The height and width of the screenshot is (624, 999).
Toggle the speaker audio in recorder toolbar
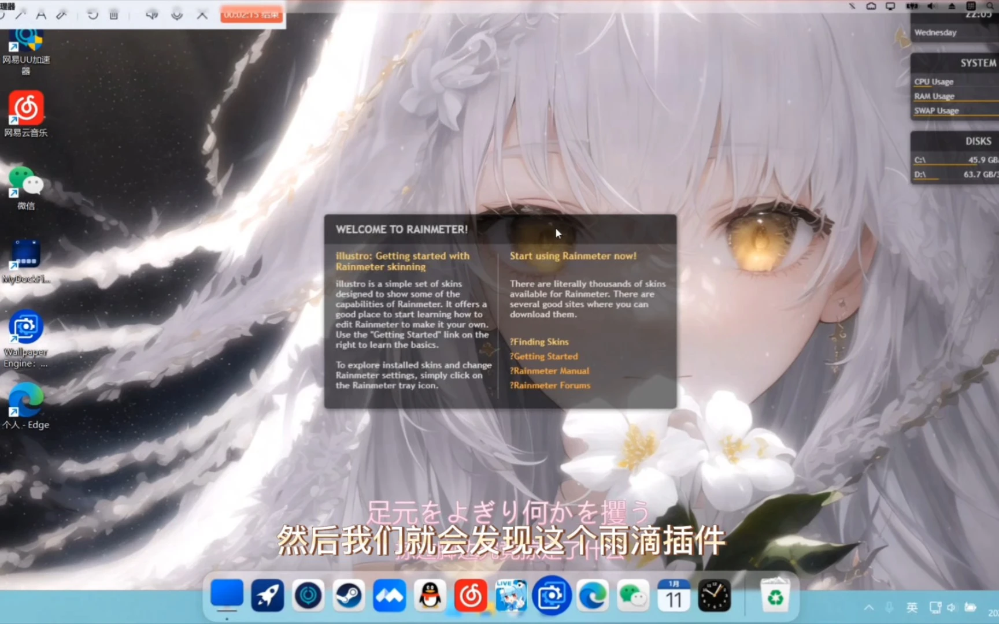(151, 15)
